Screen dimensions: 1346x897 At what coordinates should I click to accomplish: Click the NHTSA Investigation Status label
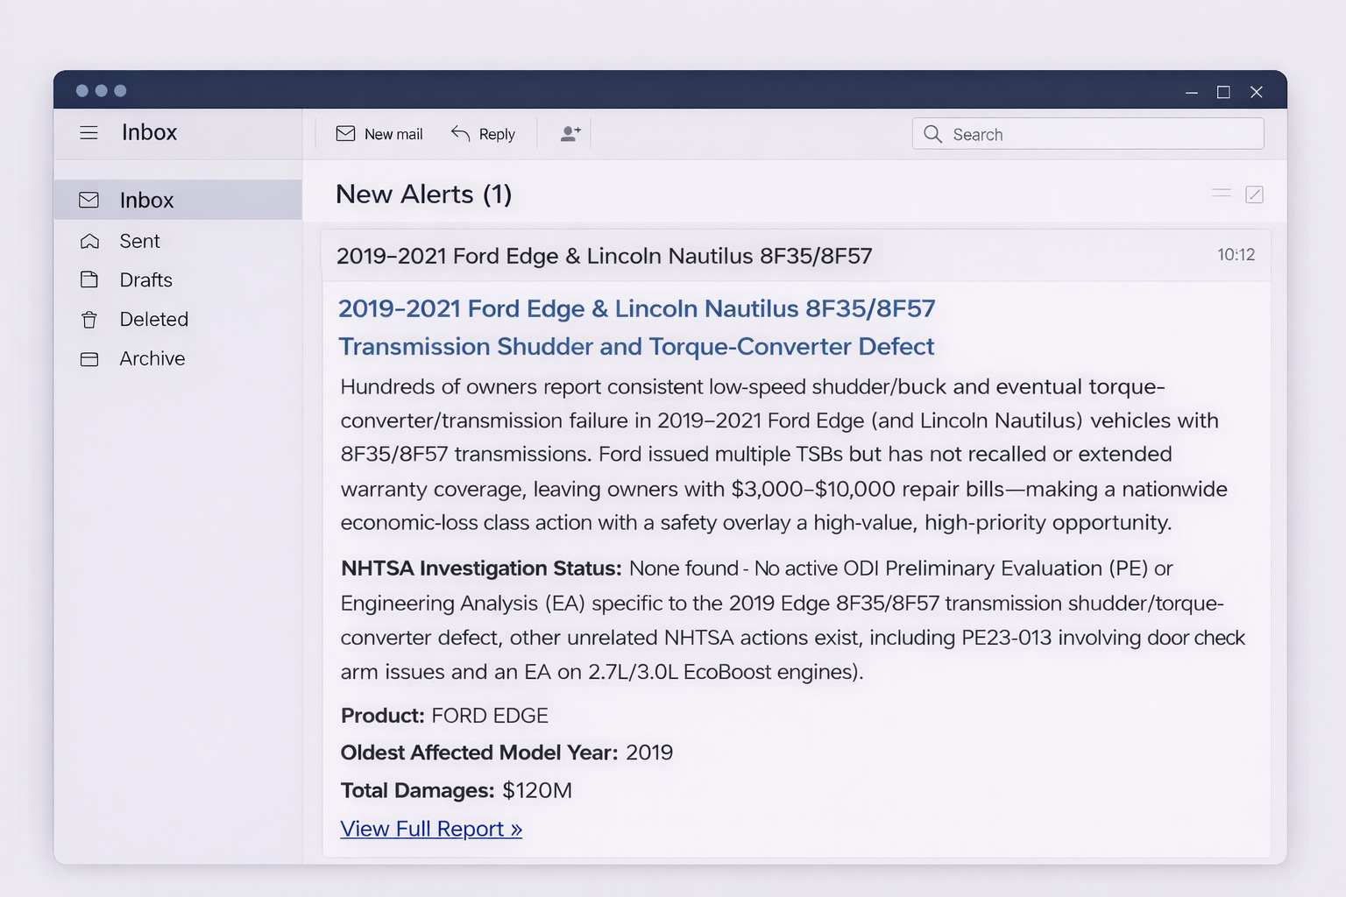(481, 569)
